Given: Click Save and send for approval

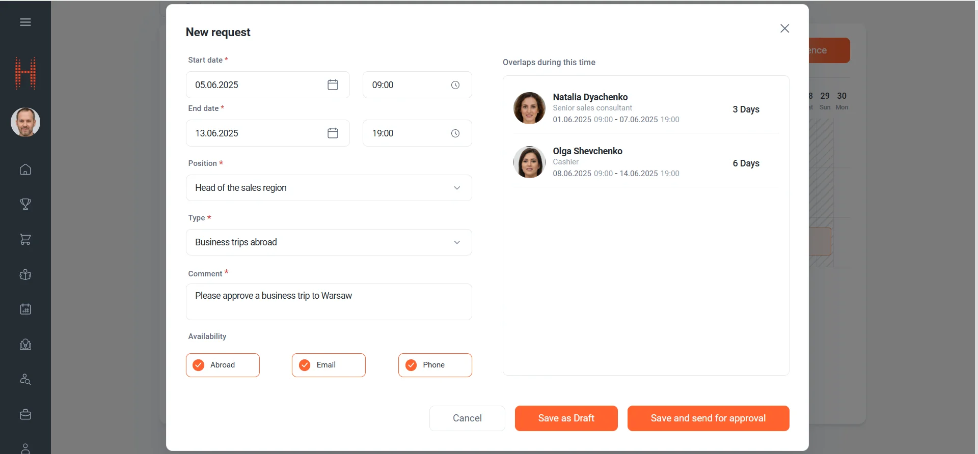Looking at the screenshot, I should 708,418.
